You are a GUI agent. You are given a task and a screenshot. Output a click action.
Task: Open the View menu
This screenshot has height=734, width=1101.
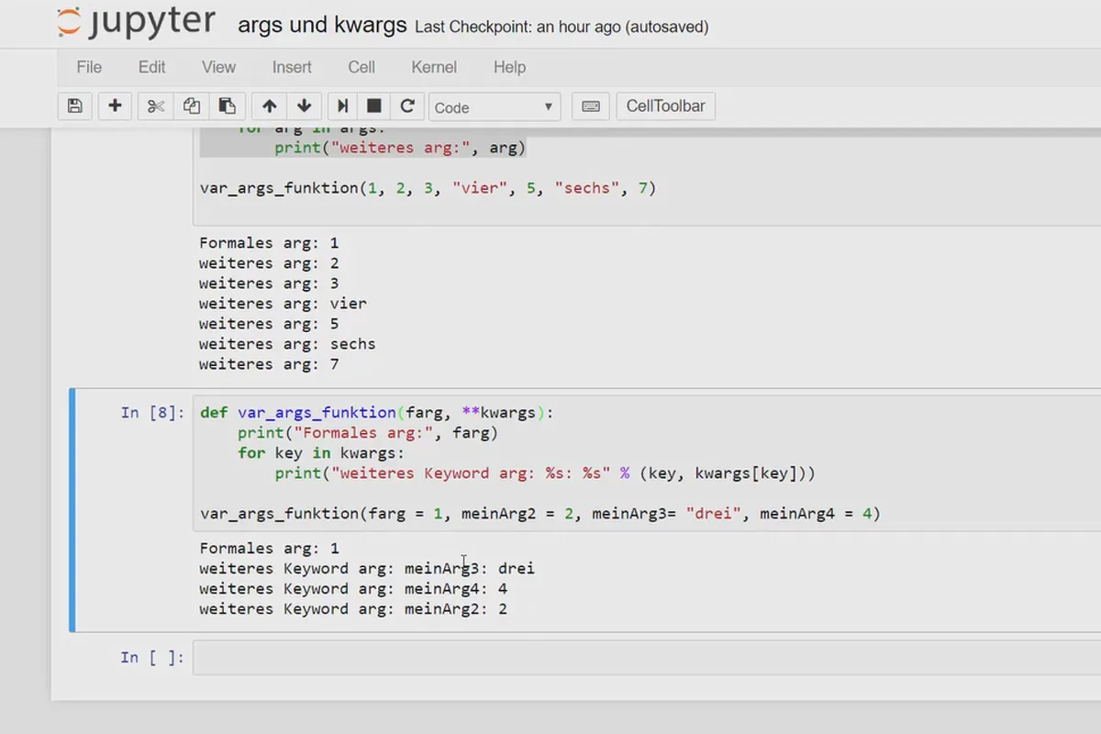[218, 67]
